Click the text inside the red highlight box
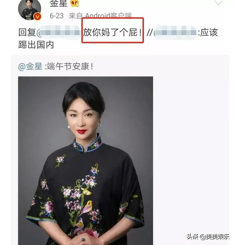The height and width of the screenshot is (245, 235). coord(113,32)
